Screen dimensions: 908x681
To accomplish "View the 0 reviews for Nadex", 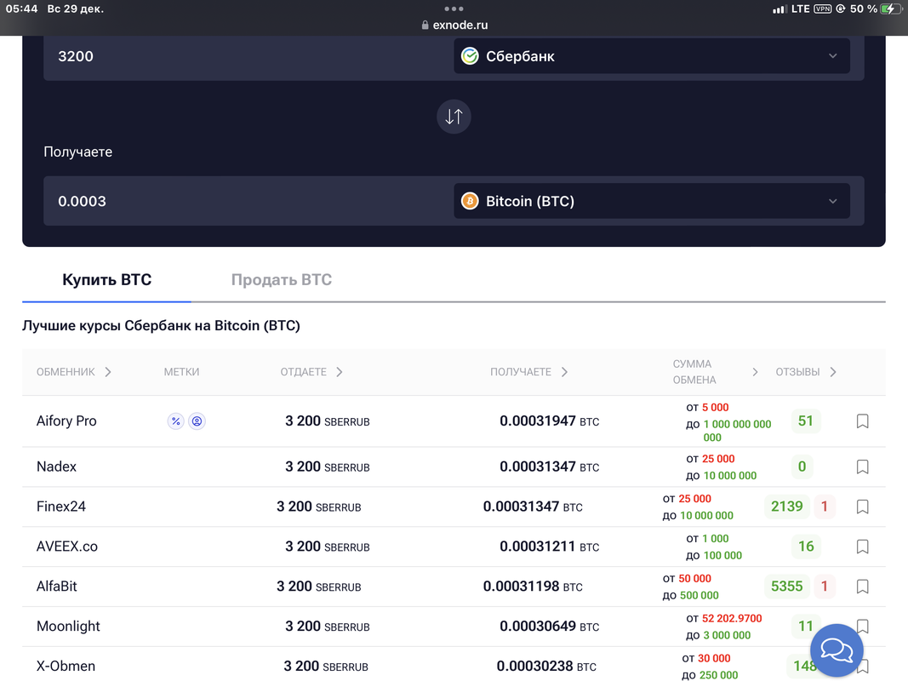I will [802, 466].
